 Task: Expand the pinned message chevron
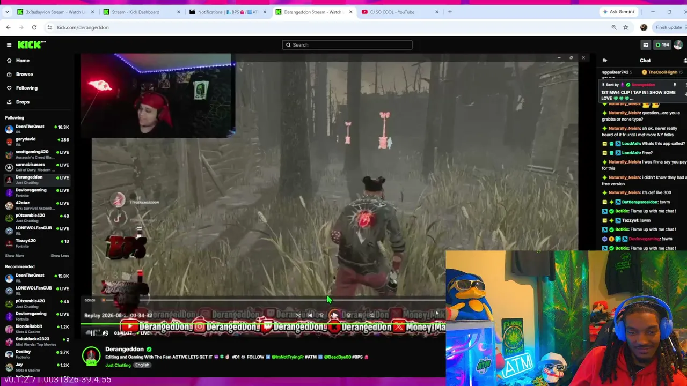[685, 93]
